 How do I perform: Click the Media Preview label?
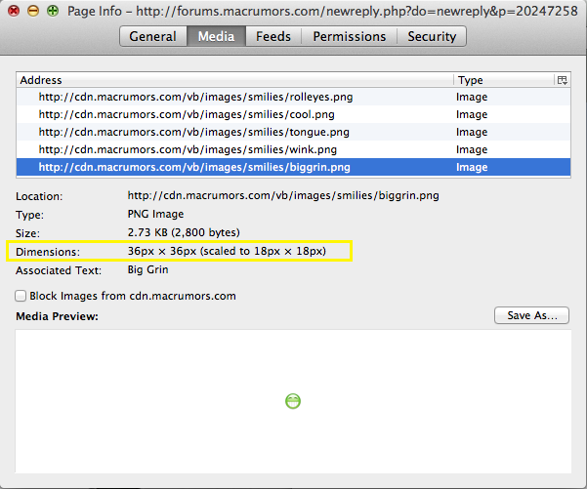coord(57,316)
